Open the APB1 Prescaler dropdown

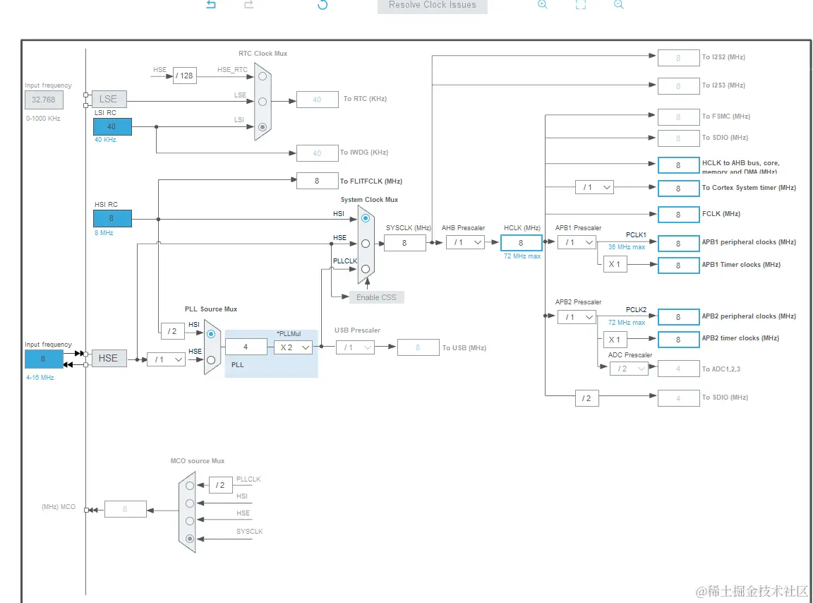pos(577,242)
